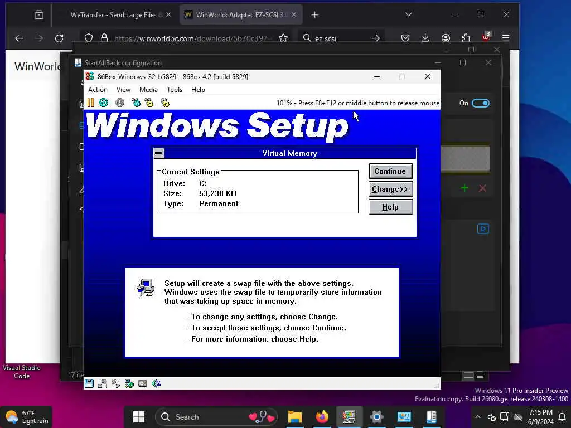Bookmark page with the star icon
571x428 pixels.
283,38
